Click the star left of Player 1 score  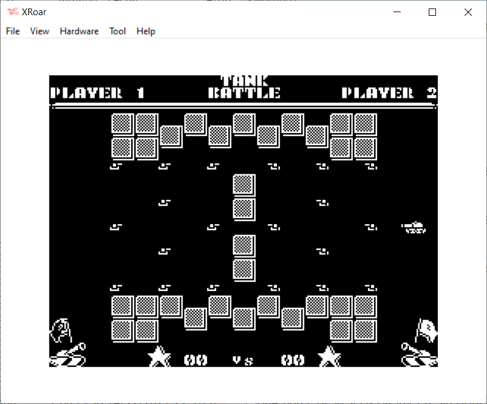(159, 357)
